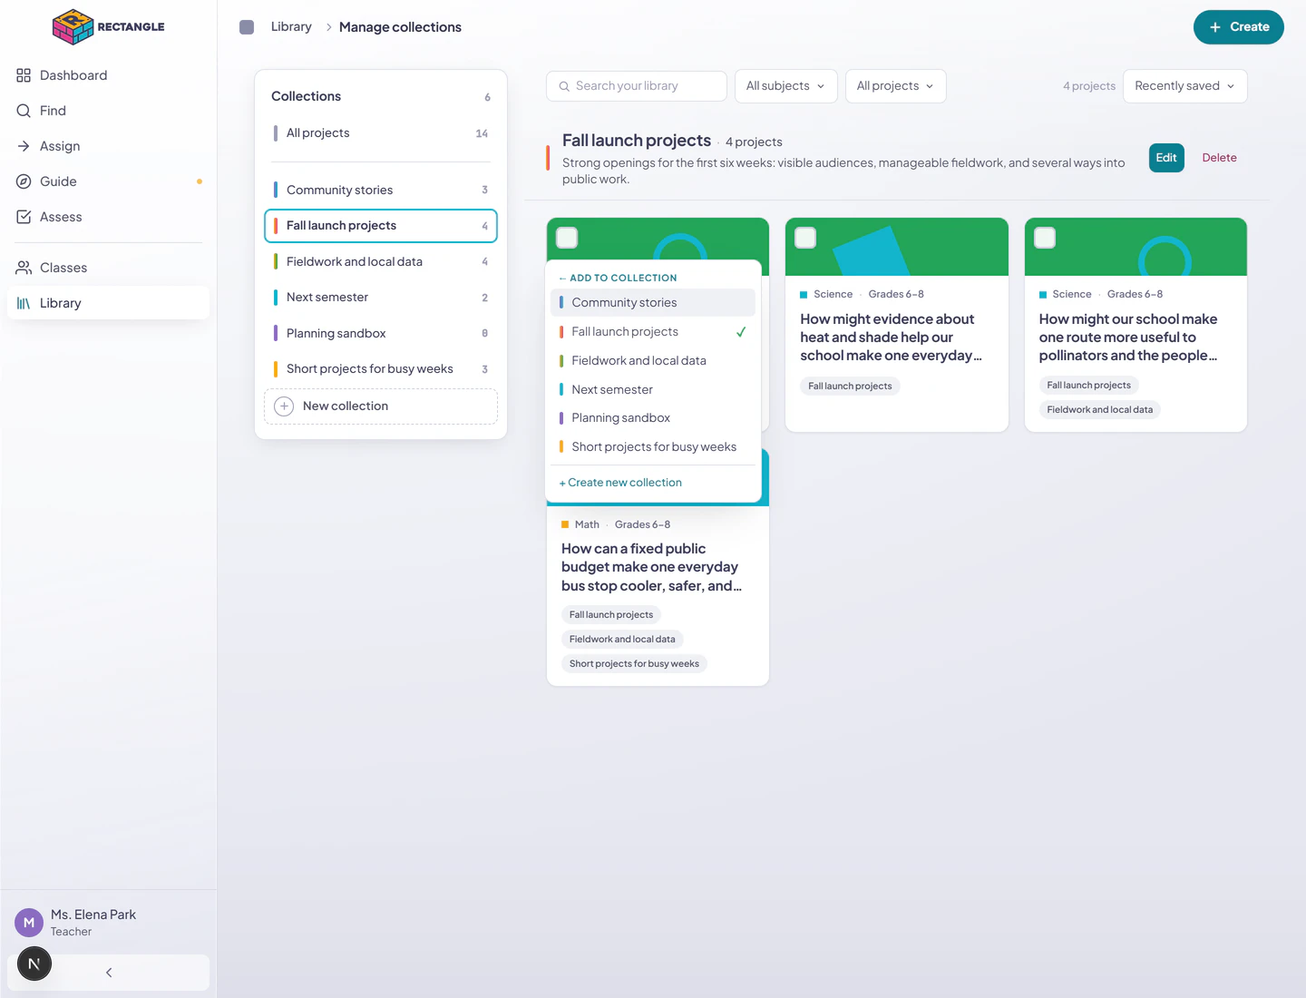Click Create new collection link

[620, 483]
